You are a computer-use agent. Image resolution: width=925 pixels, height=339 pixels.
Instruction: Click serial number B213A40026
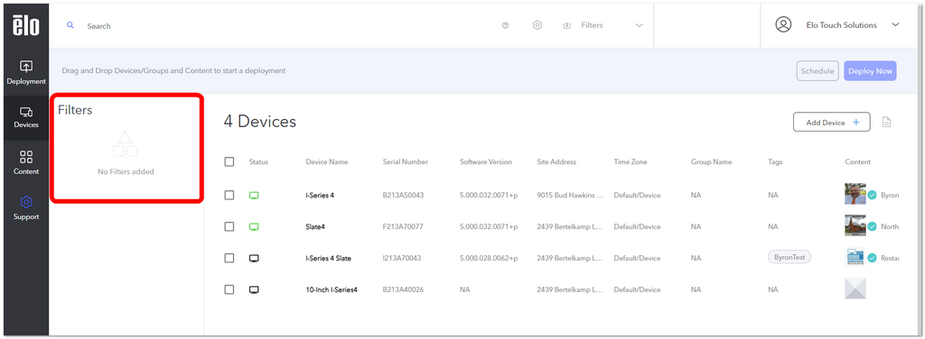(x=404, y=289)
